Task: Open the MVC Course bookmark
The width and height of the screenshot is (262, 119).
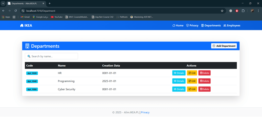Action: [77, 17]
